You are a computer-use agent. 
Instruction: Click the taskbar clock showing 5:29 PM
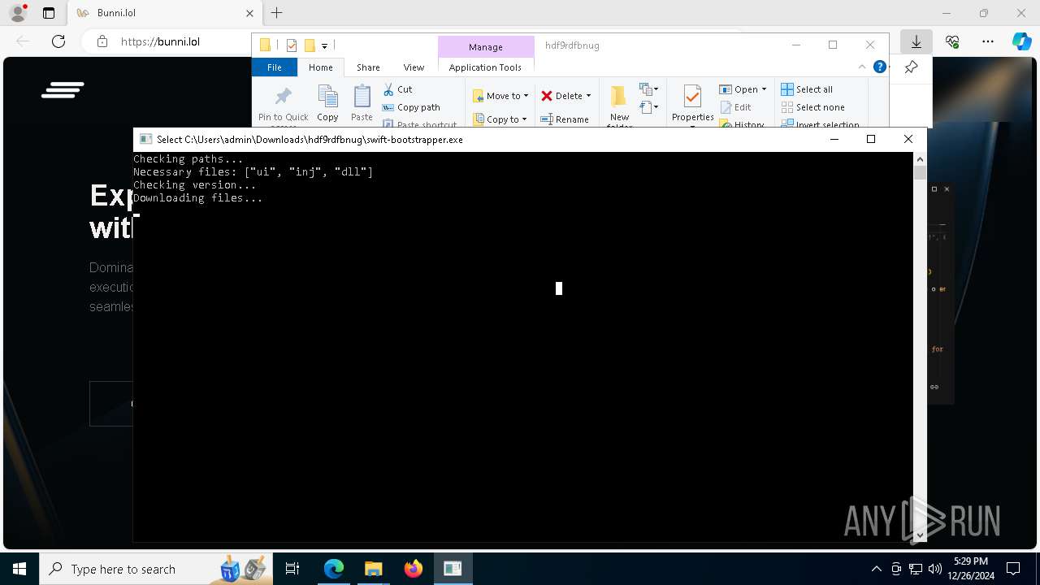coord(971,569)
